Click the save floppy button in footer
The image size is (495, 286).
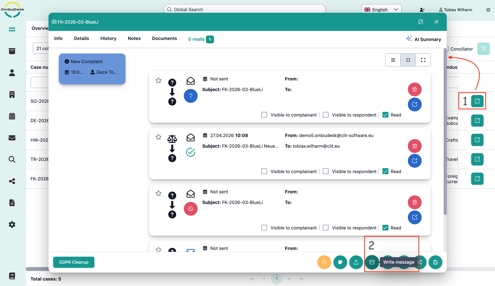tap(435, 262)
